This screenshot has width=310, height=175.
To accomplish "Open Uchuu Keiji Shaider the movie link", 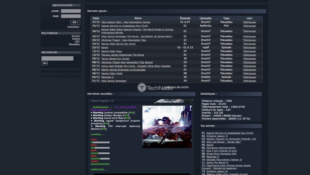I will pos(136,66).
